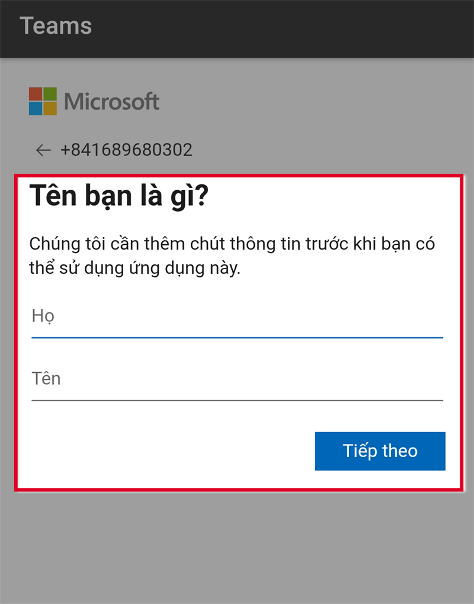Select the red square in the Microsoft logo

[x=34, y=94]
